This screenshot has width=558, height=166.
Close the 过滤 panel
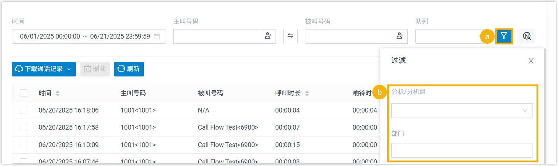tap(531, 61)
